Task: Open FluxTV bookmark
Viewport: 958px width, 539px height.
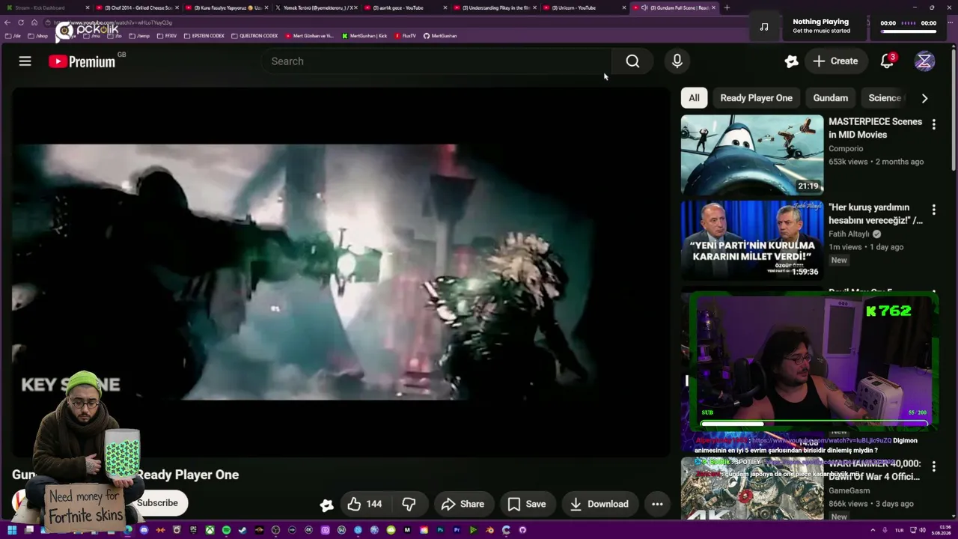Action: (406, 36)
